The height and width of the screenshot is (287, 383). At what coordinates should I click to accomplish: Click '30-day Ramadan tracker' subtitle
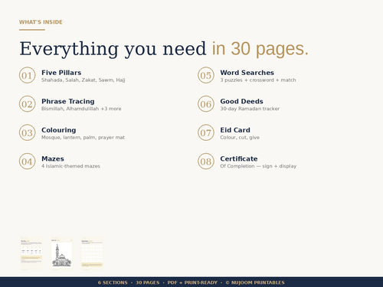(250, 109)
